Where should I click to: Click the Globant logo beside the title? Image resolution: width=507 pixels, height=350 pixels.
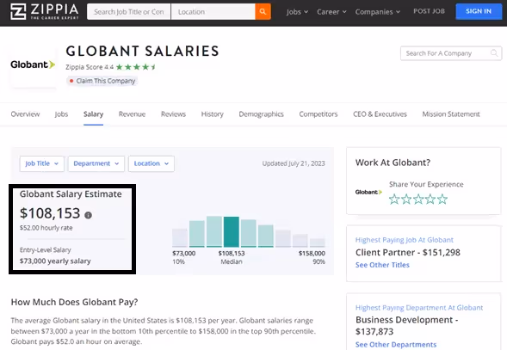pyautogui.click(x=33, y=64)
